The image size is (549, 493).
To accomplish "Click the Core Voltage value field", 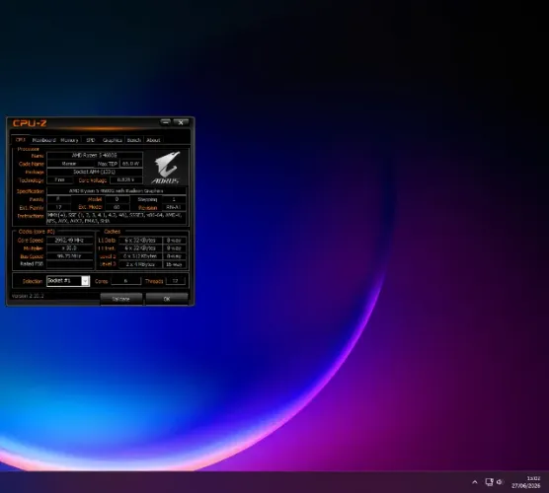I will 126,180.
